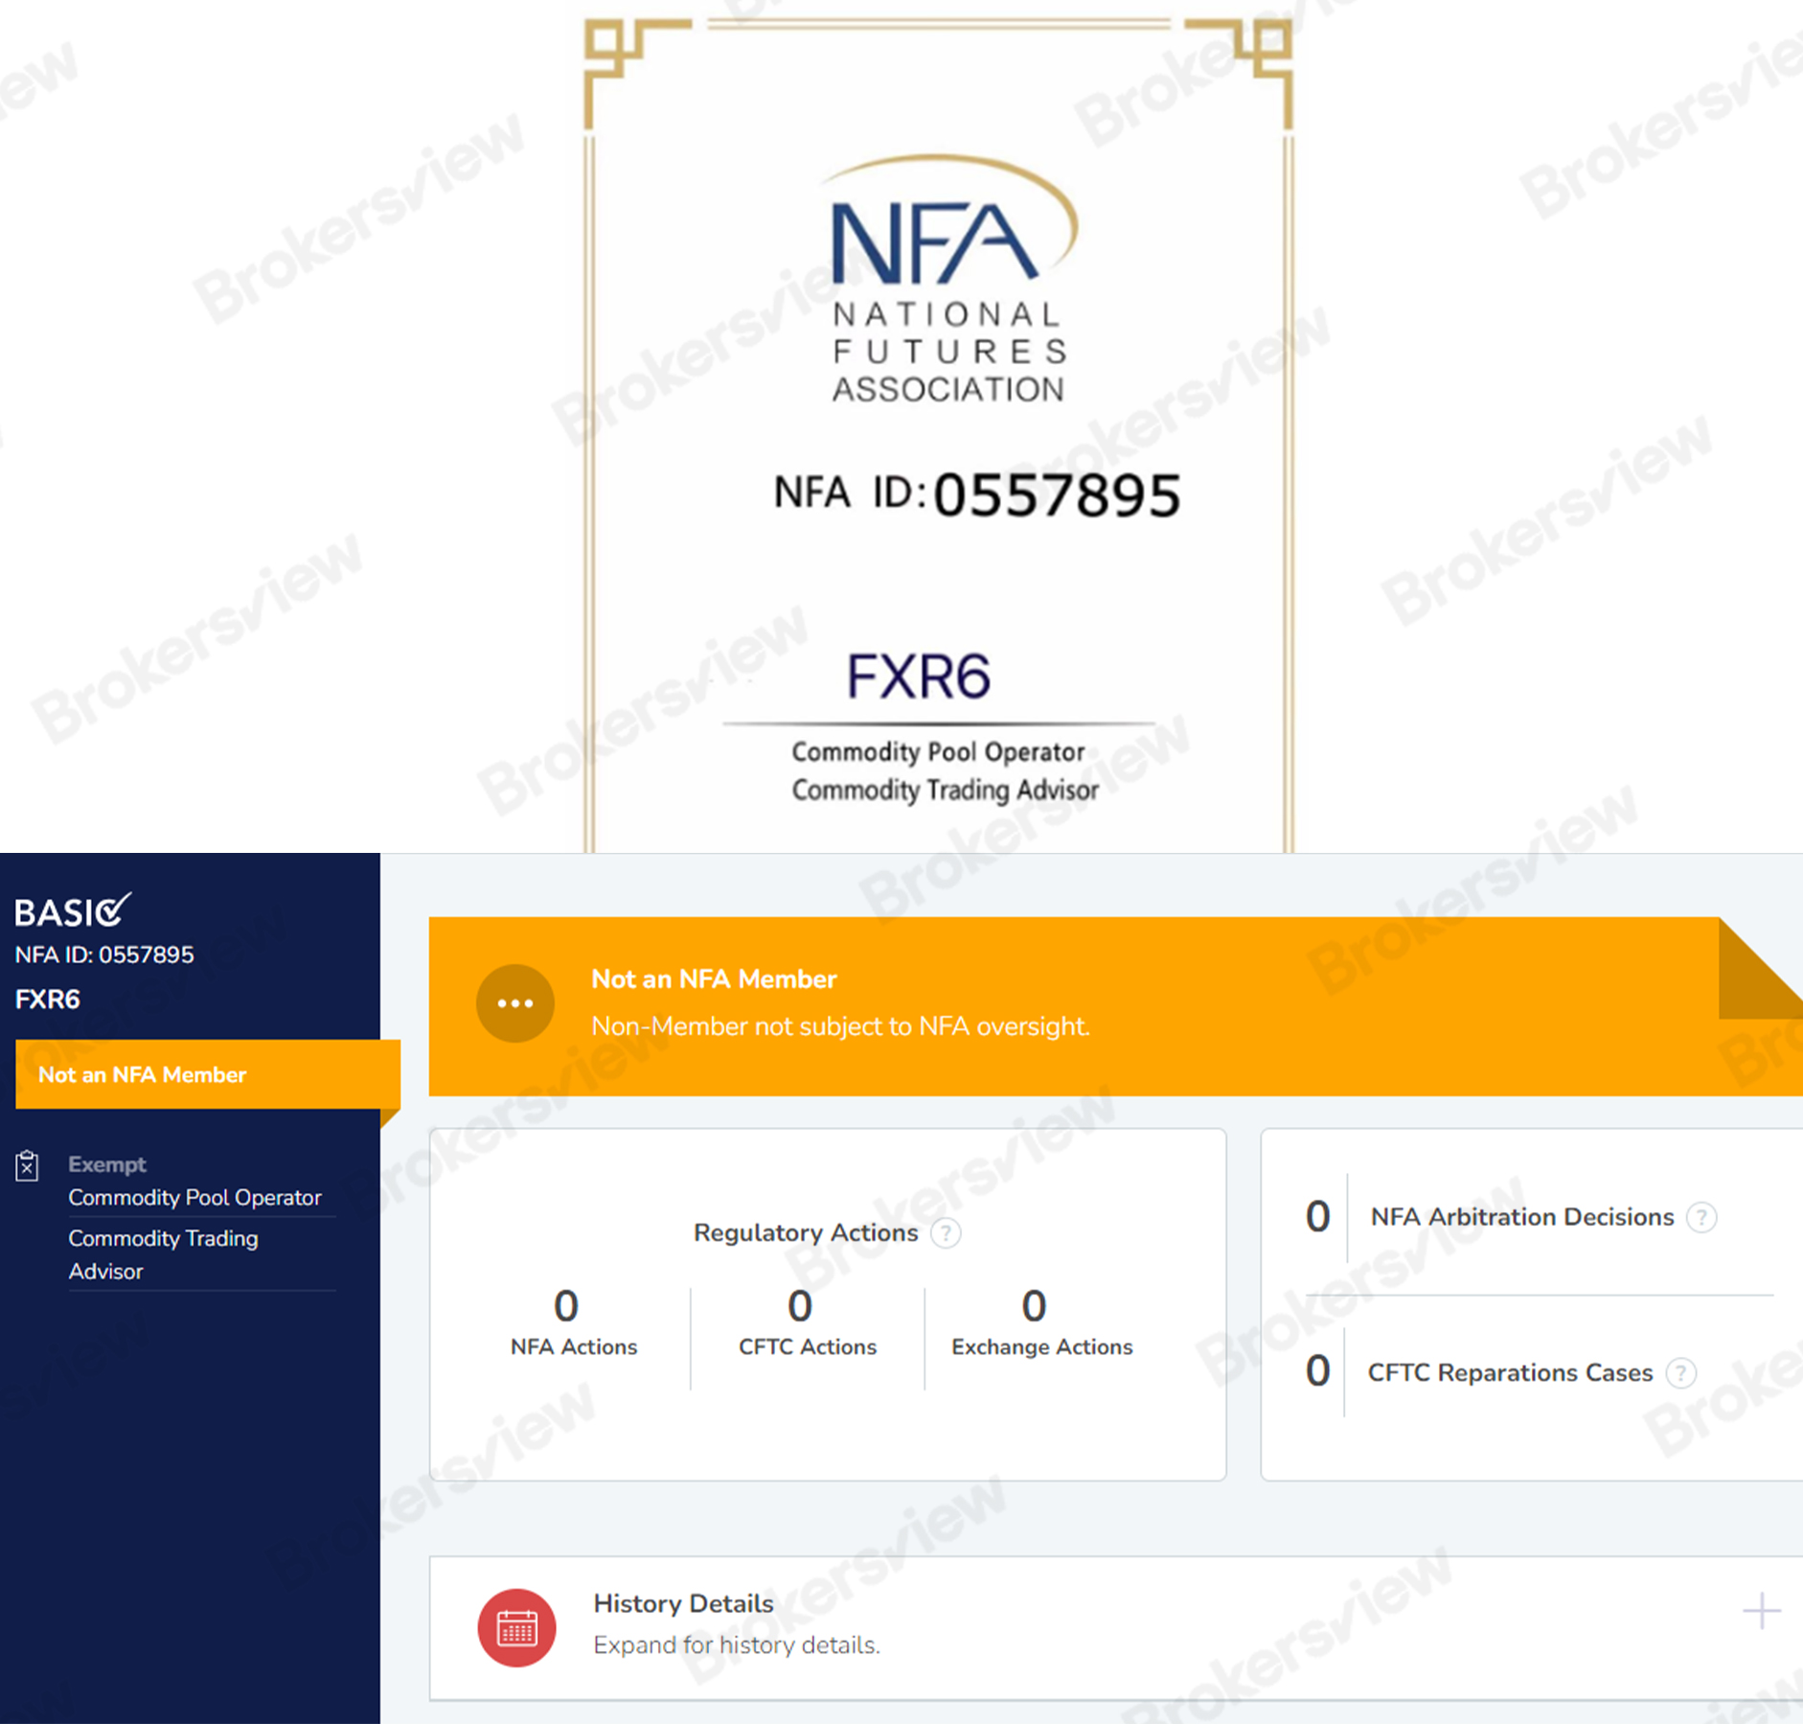The height and width of the screenshot is (1724, 1803).
Task: Click the Exempt clipboard icon in sidebar
Action: (27, 1165)
